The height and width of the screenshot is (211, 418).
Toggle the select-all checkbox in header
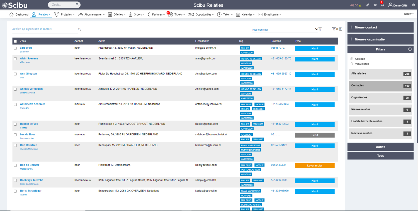coord(15,41)
